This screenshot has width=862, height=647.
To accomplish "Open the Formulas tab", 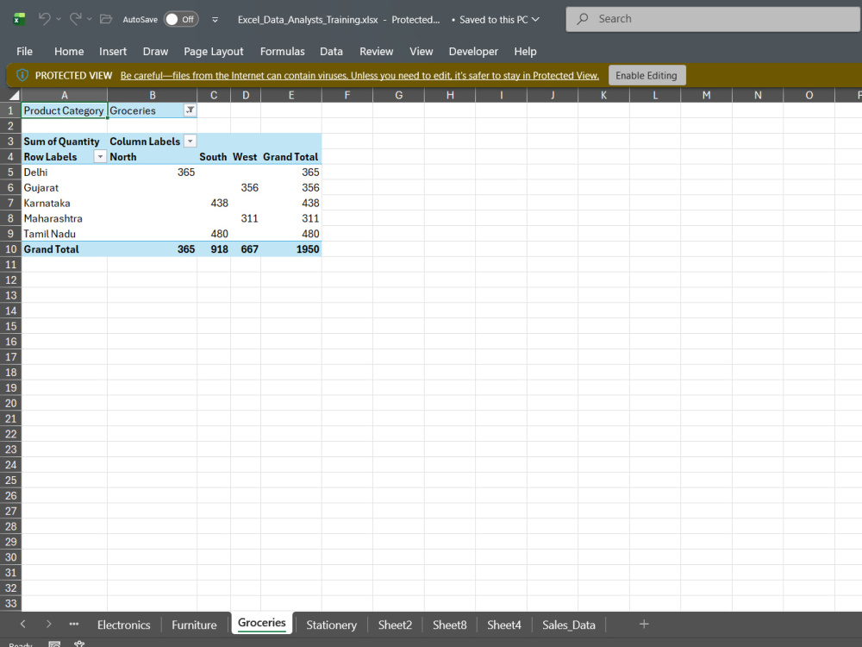I will tap(282, 51).
